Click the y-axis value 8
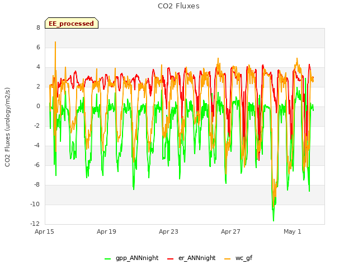358x269 pixels. click(x=38, y=27)
